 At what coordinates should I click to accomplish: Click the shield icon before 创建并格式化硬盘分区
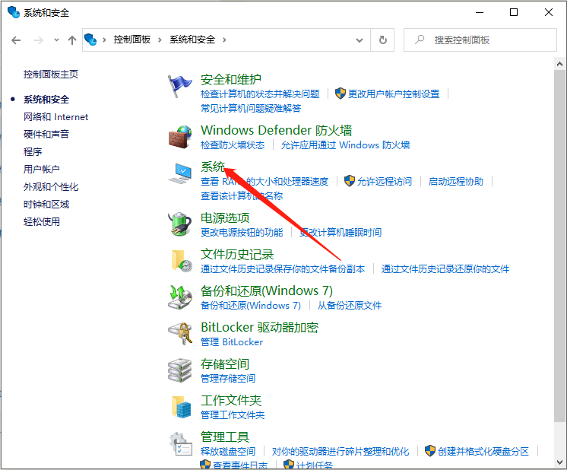click(x=430, y=451)
